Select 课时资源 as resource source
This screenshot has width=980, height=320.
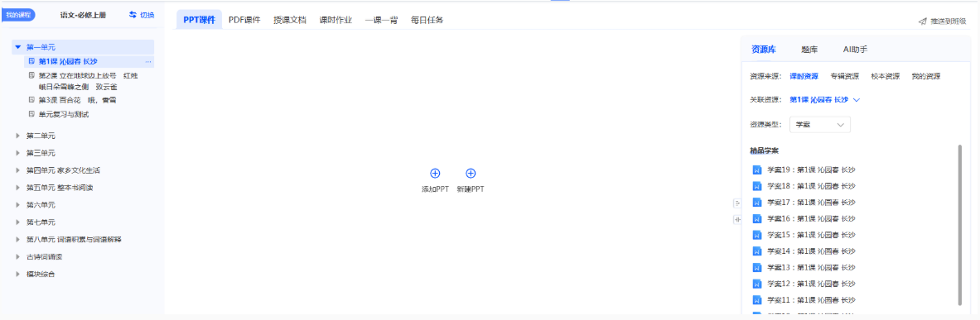coord(804,76)
